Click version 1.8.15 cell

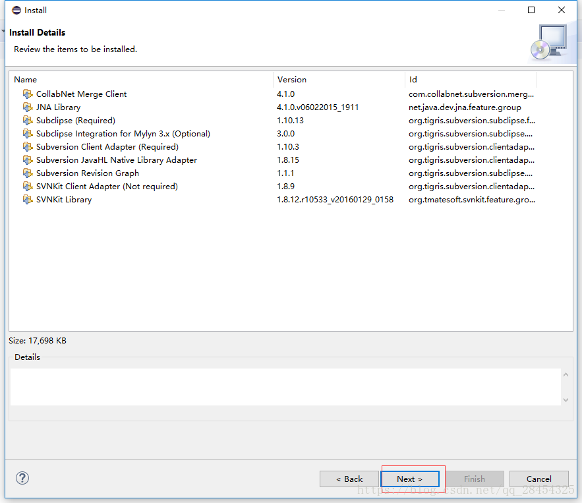288,160
